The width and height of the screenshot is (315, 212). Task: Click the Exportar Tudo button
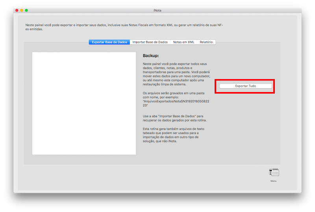(245, 86)
